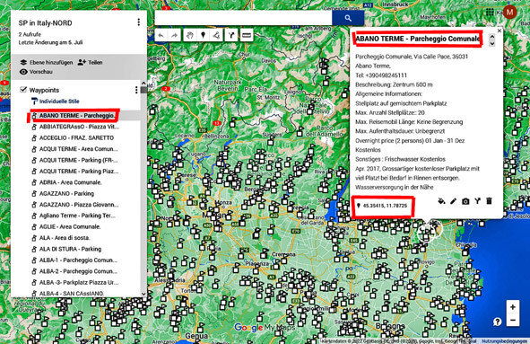This screenshot has height=344, width=530.
Task: Toggle the Waypoints layer checkbox
Action: (23, 90)
